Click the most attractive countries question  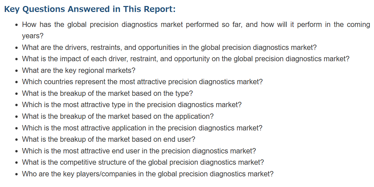click(x=142, y=82)
